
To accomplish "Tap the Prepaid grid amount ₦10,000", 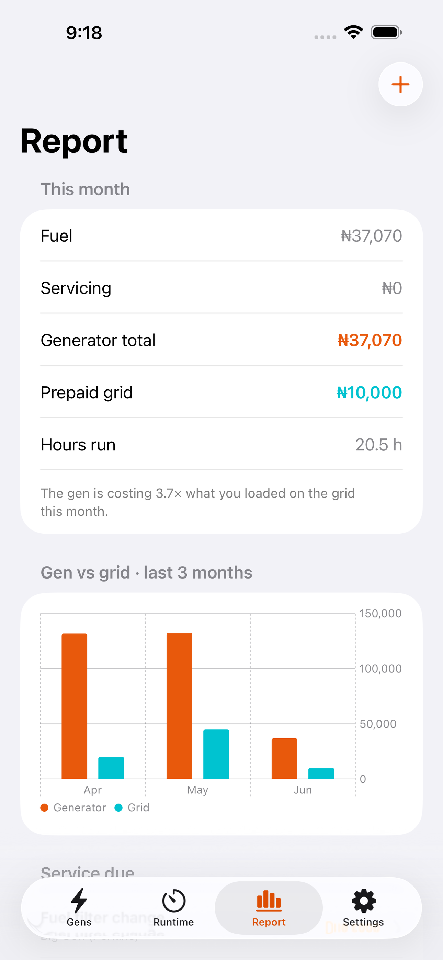I will coord(369,392).
